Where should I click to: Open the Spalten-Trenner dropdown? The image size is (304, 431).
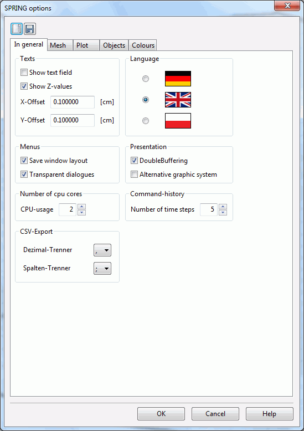coord(102,269)
